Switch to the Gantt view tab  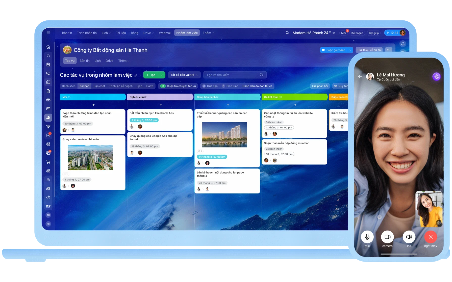pyautogui.click(x=150, y=86)
